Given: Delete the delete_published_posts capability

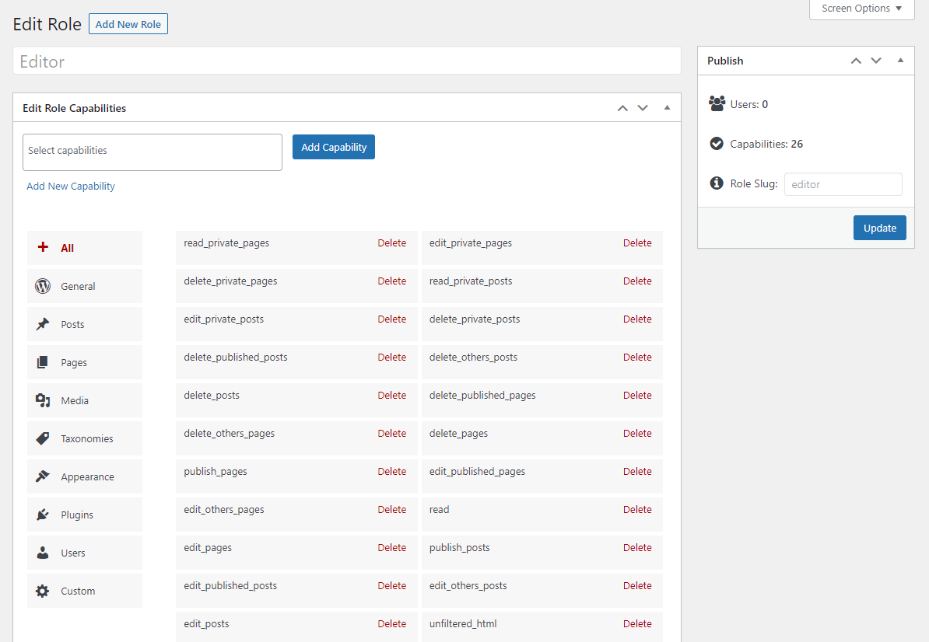Looking at the screenshot, I should tap(391, 358).
